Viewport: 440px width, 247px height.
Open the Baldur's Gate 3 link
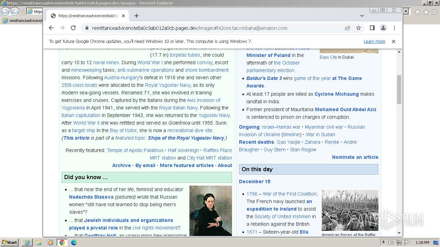[264, 78]
